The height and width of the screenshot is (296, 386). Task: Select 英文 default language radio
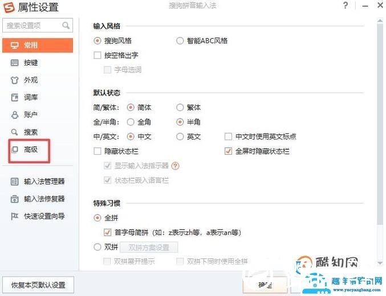tap(180, 137)
